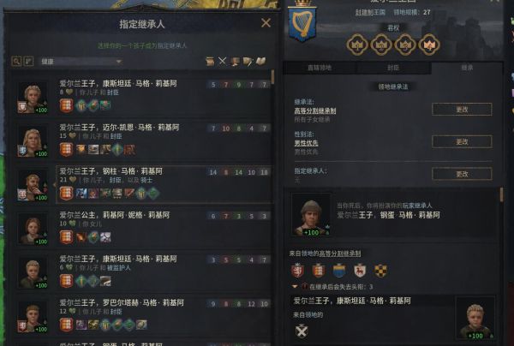Viewport: 514px width, 346px height.
Task: Select prince 钢柱·马格·莉基阿 as heir
Action: click(164, 184)
